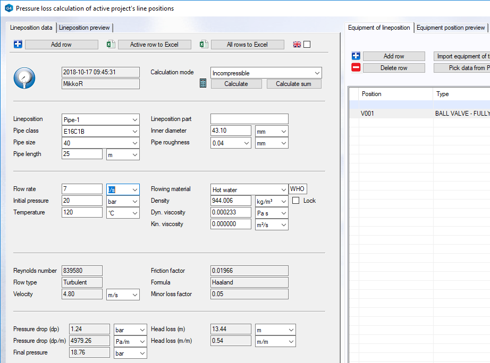Click the red minus icon beside Delete row
The height and width of the screenshot is (363, 490).
[x=356, y=68]
